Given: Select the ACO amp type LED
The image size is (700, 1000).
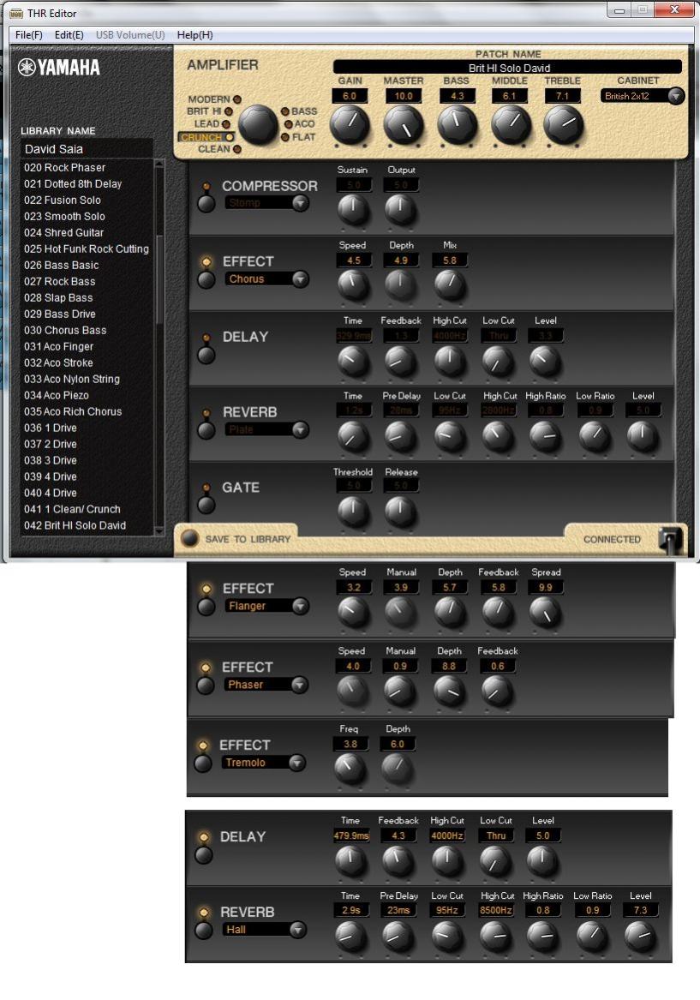Looking at the screenshot, I should click(x=288, y=124).
